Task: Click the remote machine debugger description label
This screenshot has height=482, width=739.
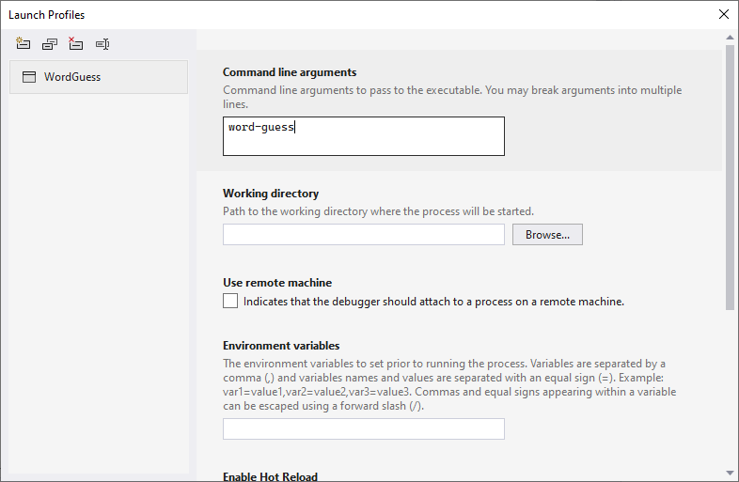Action: click(433, 302)
